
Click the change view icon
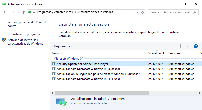(x=182, y=46)
